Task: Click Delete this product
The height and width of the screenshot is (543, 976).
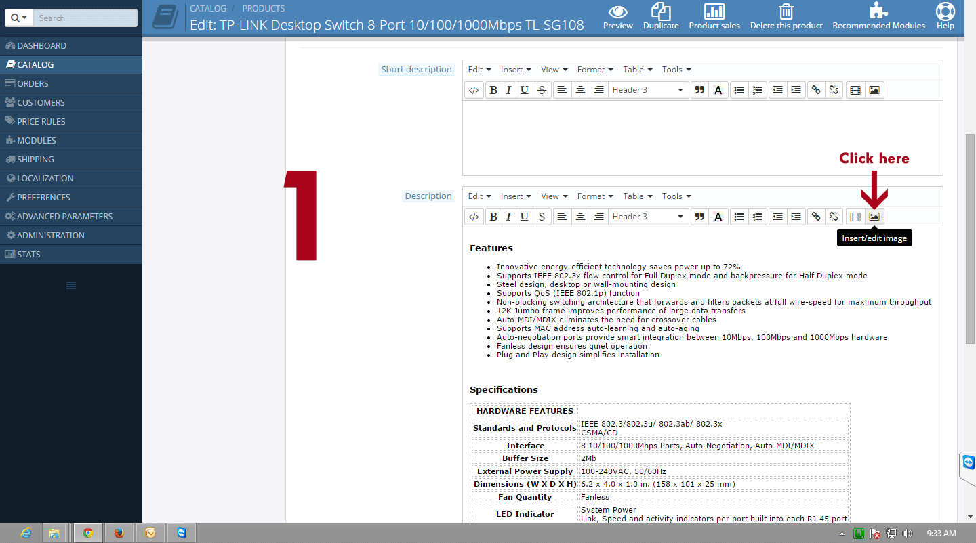Action: tap(786, 17)
